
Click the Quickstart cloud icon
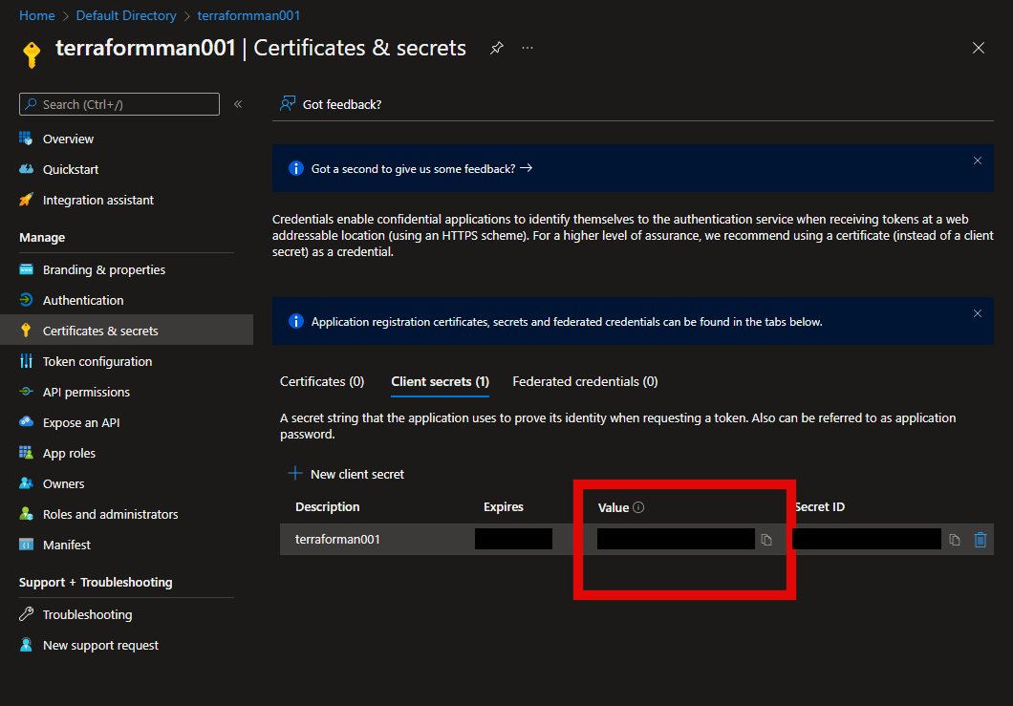(x=26, y=169)
